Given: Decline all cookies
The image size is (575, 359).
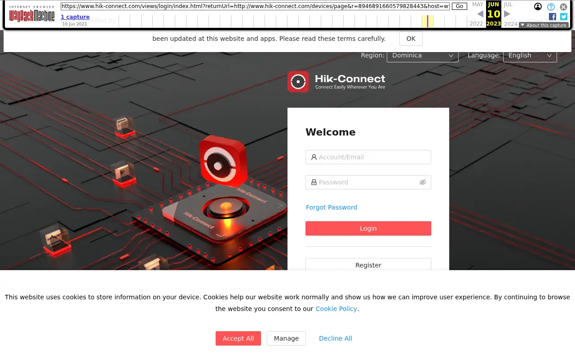Looking at the screenshot, I should (x=336, y=338).
